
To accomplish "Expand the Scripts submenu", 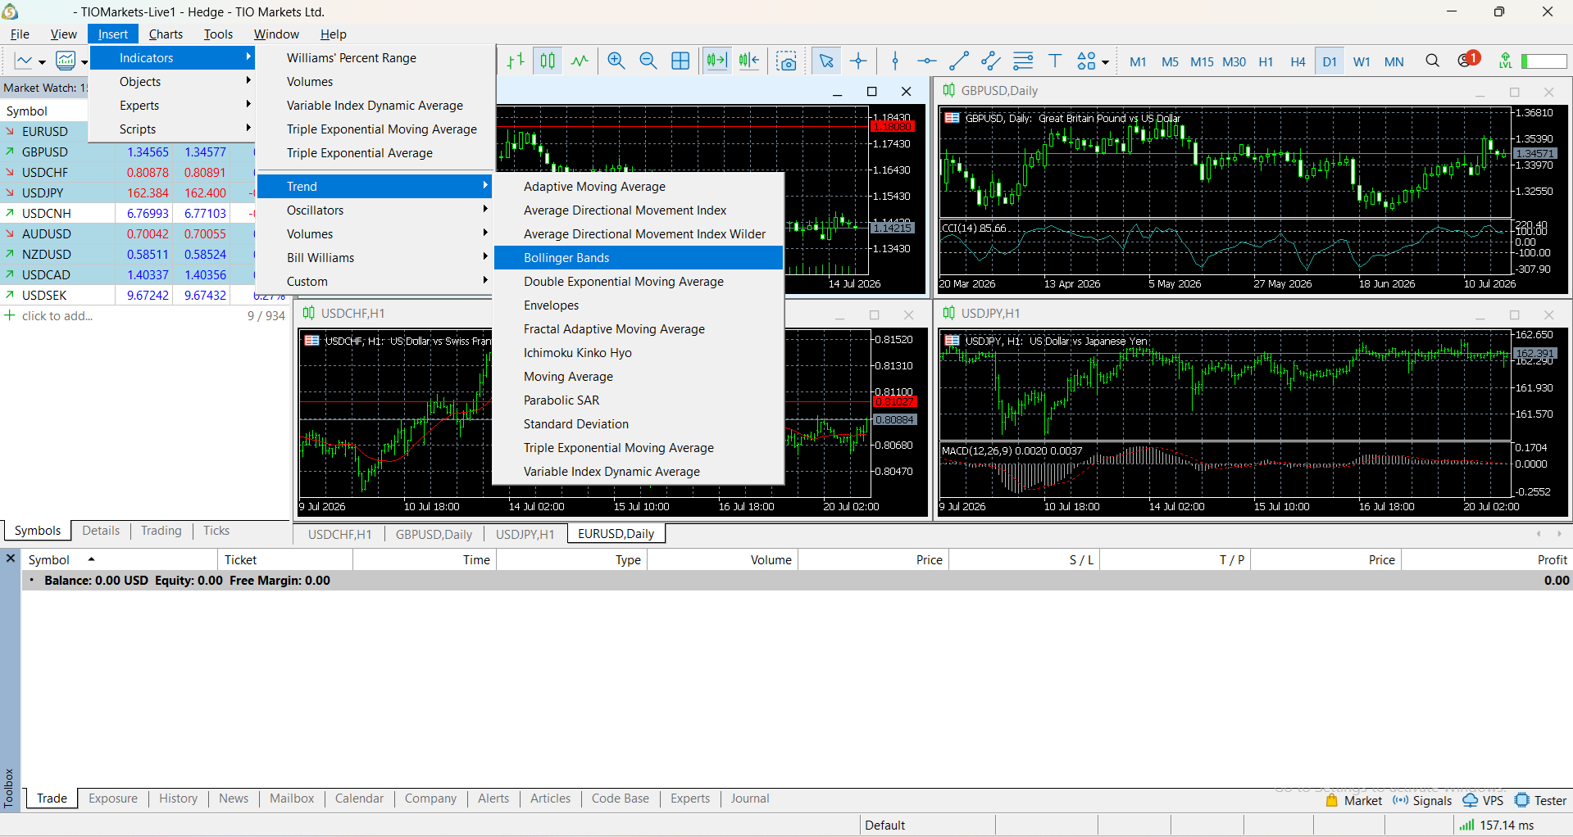I will [172, 129].
